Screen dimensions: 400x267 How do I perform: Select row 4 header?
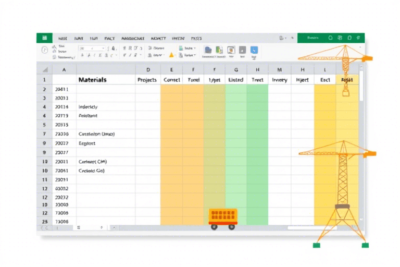click(44, 106)
